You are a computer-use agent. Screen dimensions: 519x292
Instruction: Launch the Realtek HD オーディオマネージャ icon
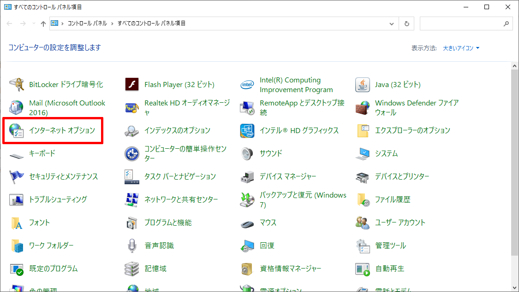[132, 108]
